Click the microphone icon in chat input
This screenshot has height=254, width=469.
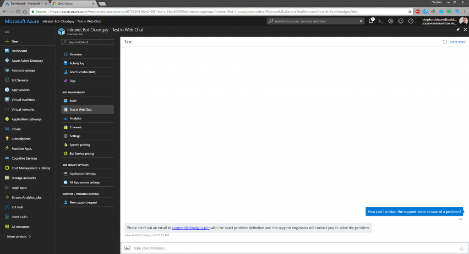[x=462, y=249]
